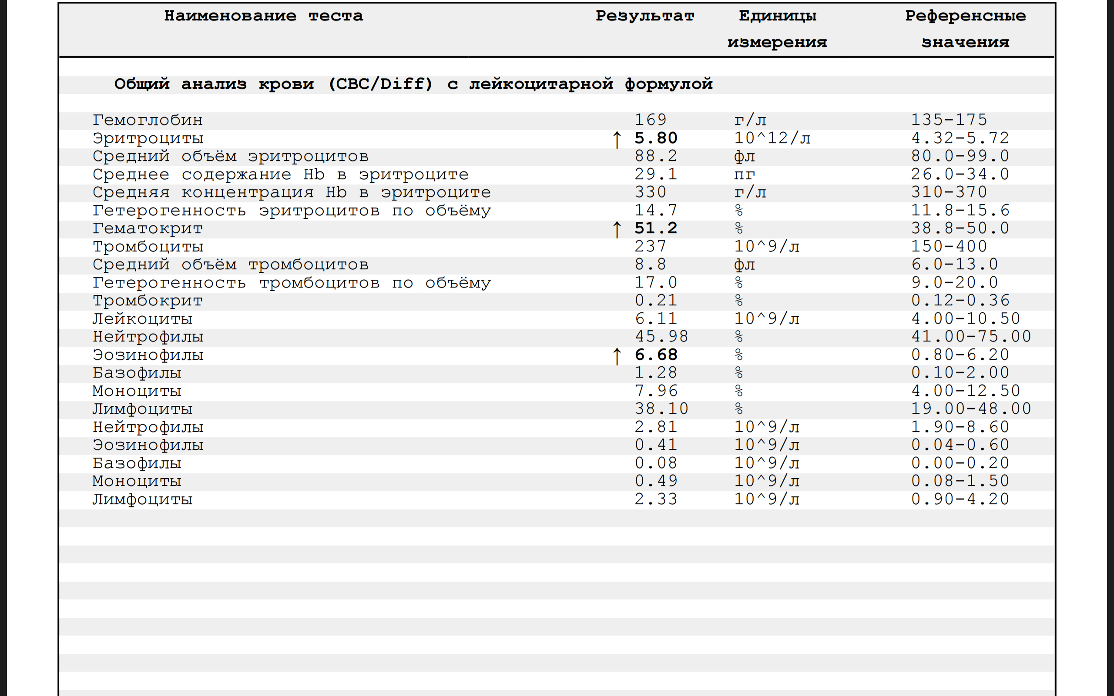Click the 'Средняя концентрация Hb в эритроците' label

[292, 192]
